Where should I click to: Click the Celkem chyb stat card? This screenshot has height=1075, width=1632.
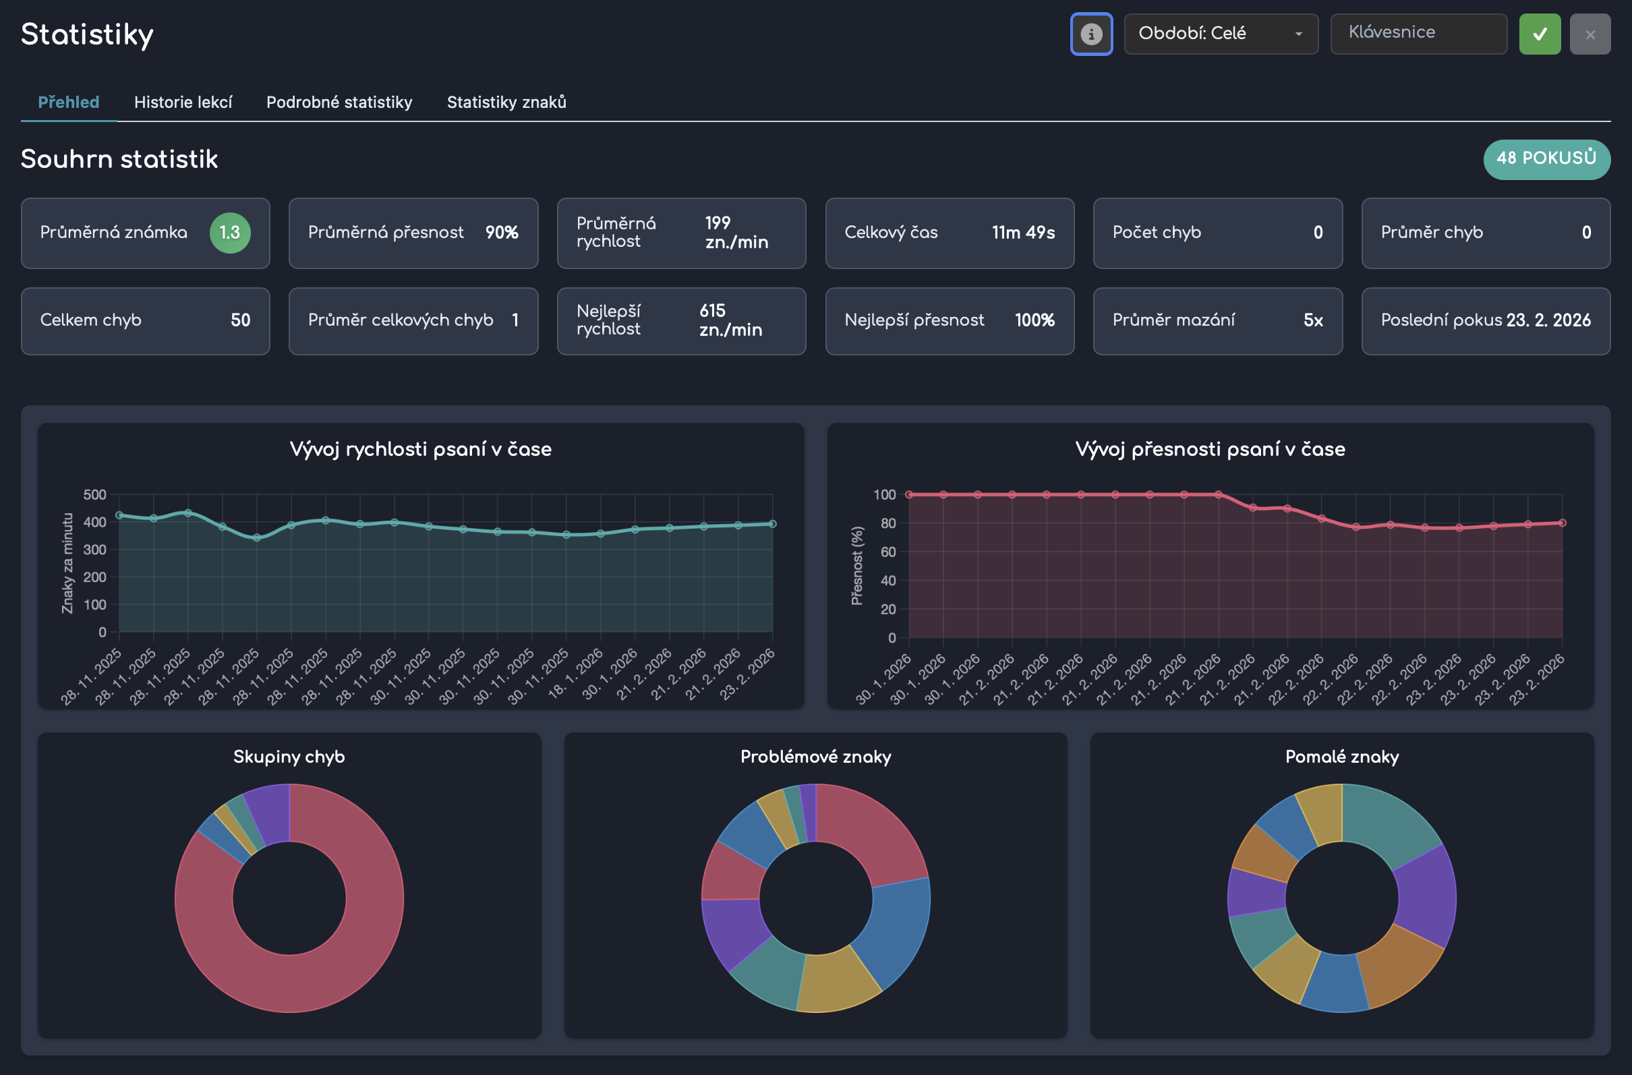[146, 320]
